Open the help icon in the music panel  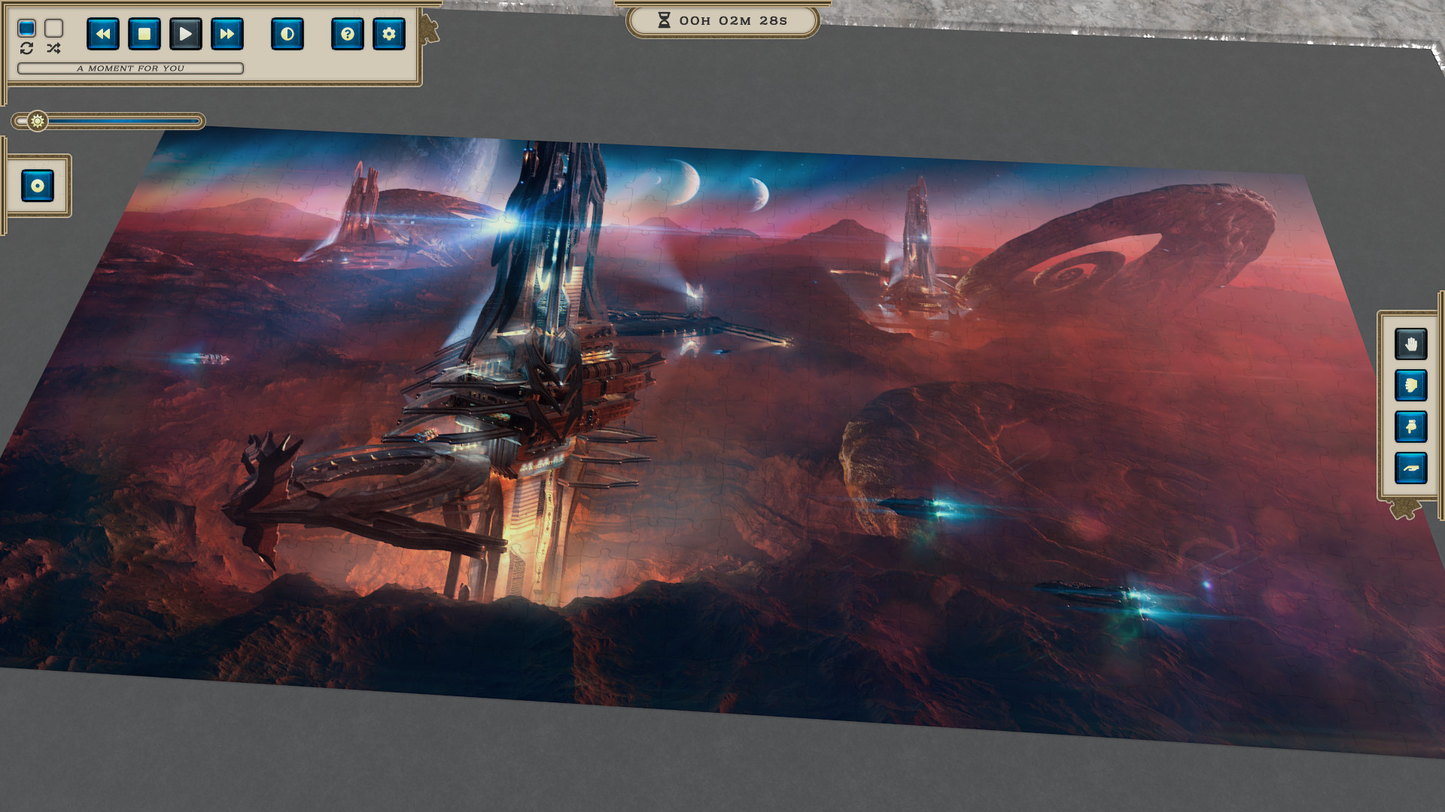(x=347, y=35)
